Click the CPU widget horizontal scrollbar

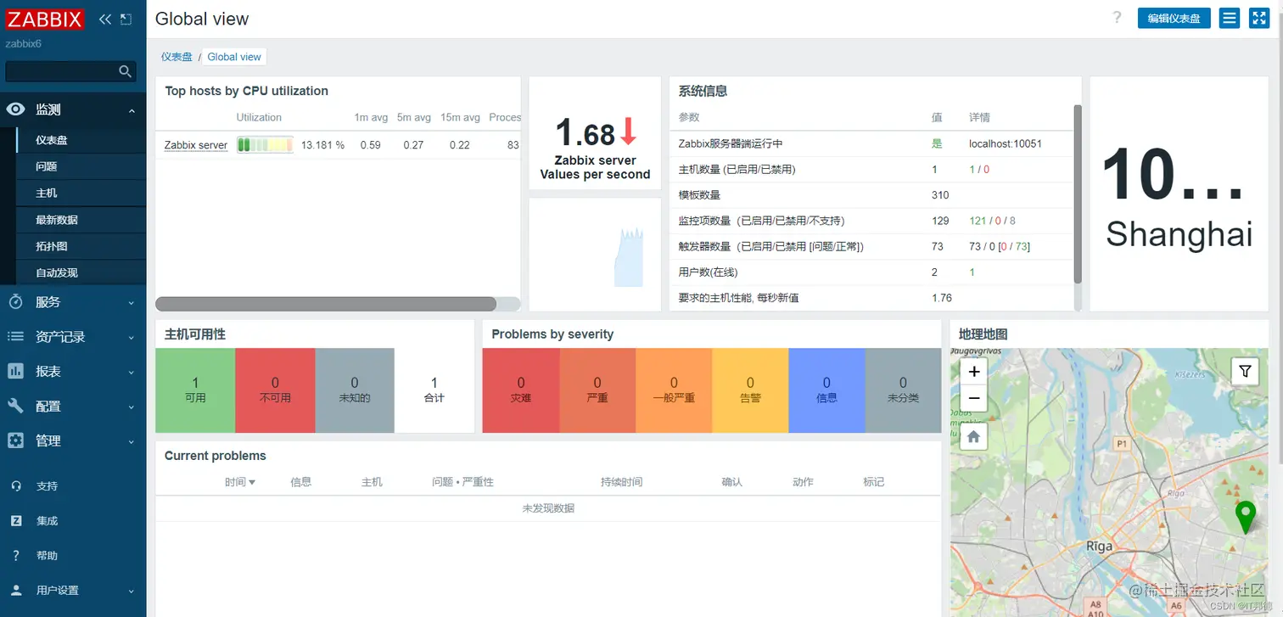coord(326,304)
